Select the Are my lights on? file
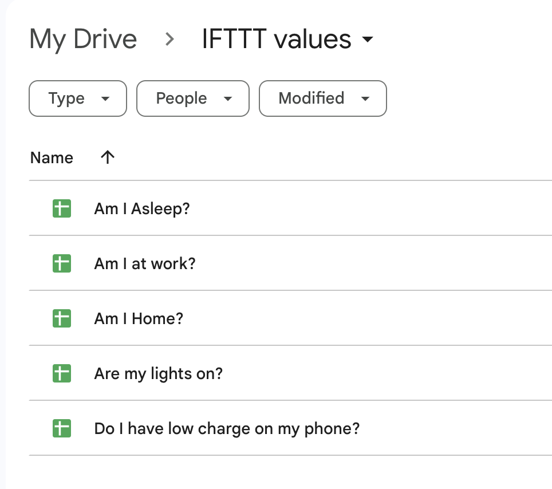 pos(158,373)
